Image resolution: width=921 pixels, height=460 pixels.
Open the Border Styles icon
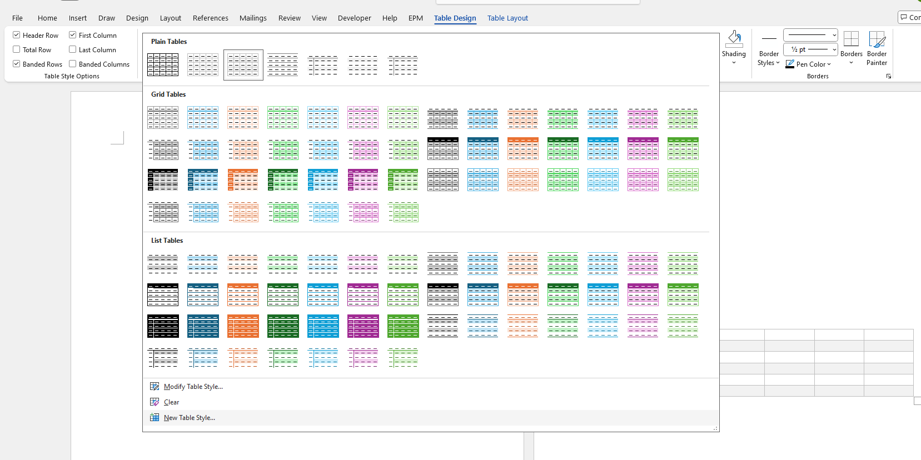coord(769,39)
